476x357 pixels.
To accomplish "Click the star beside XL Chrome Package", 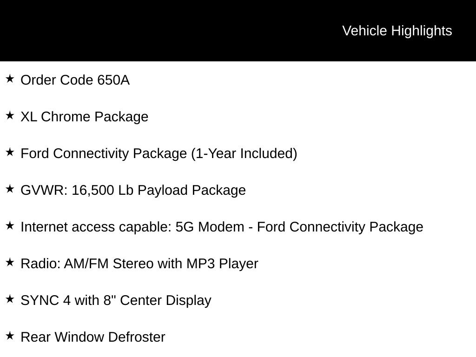I will pyautogui.click(x=10, y=116).
